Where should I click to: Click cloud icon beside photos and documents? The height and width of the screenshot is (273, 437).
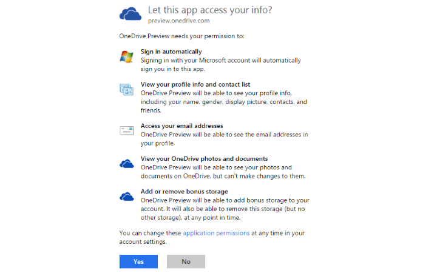pos(126,163)
